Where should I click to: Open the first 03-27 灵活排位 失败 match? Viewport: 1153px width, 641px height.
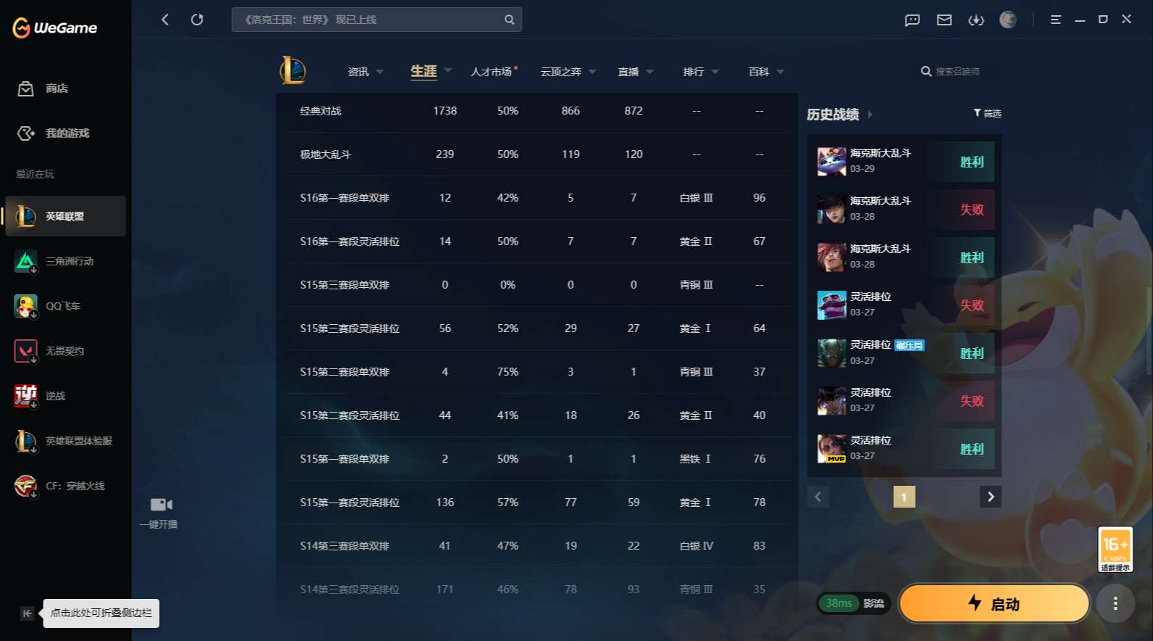point(904,305)
